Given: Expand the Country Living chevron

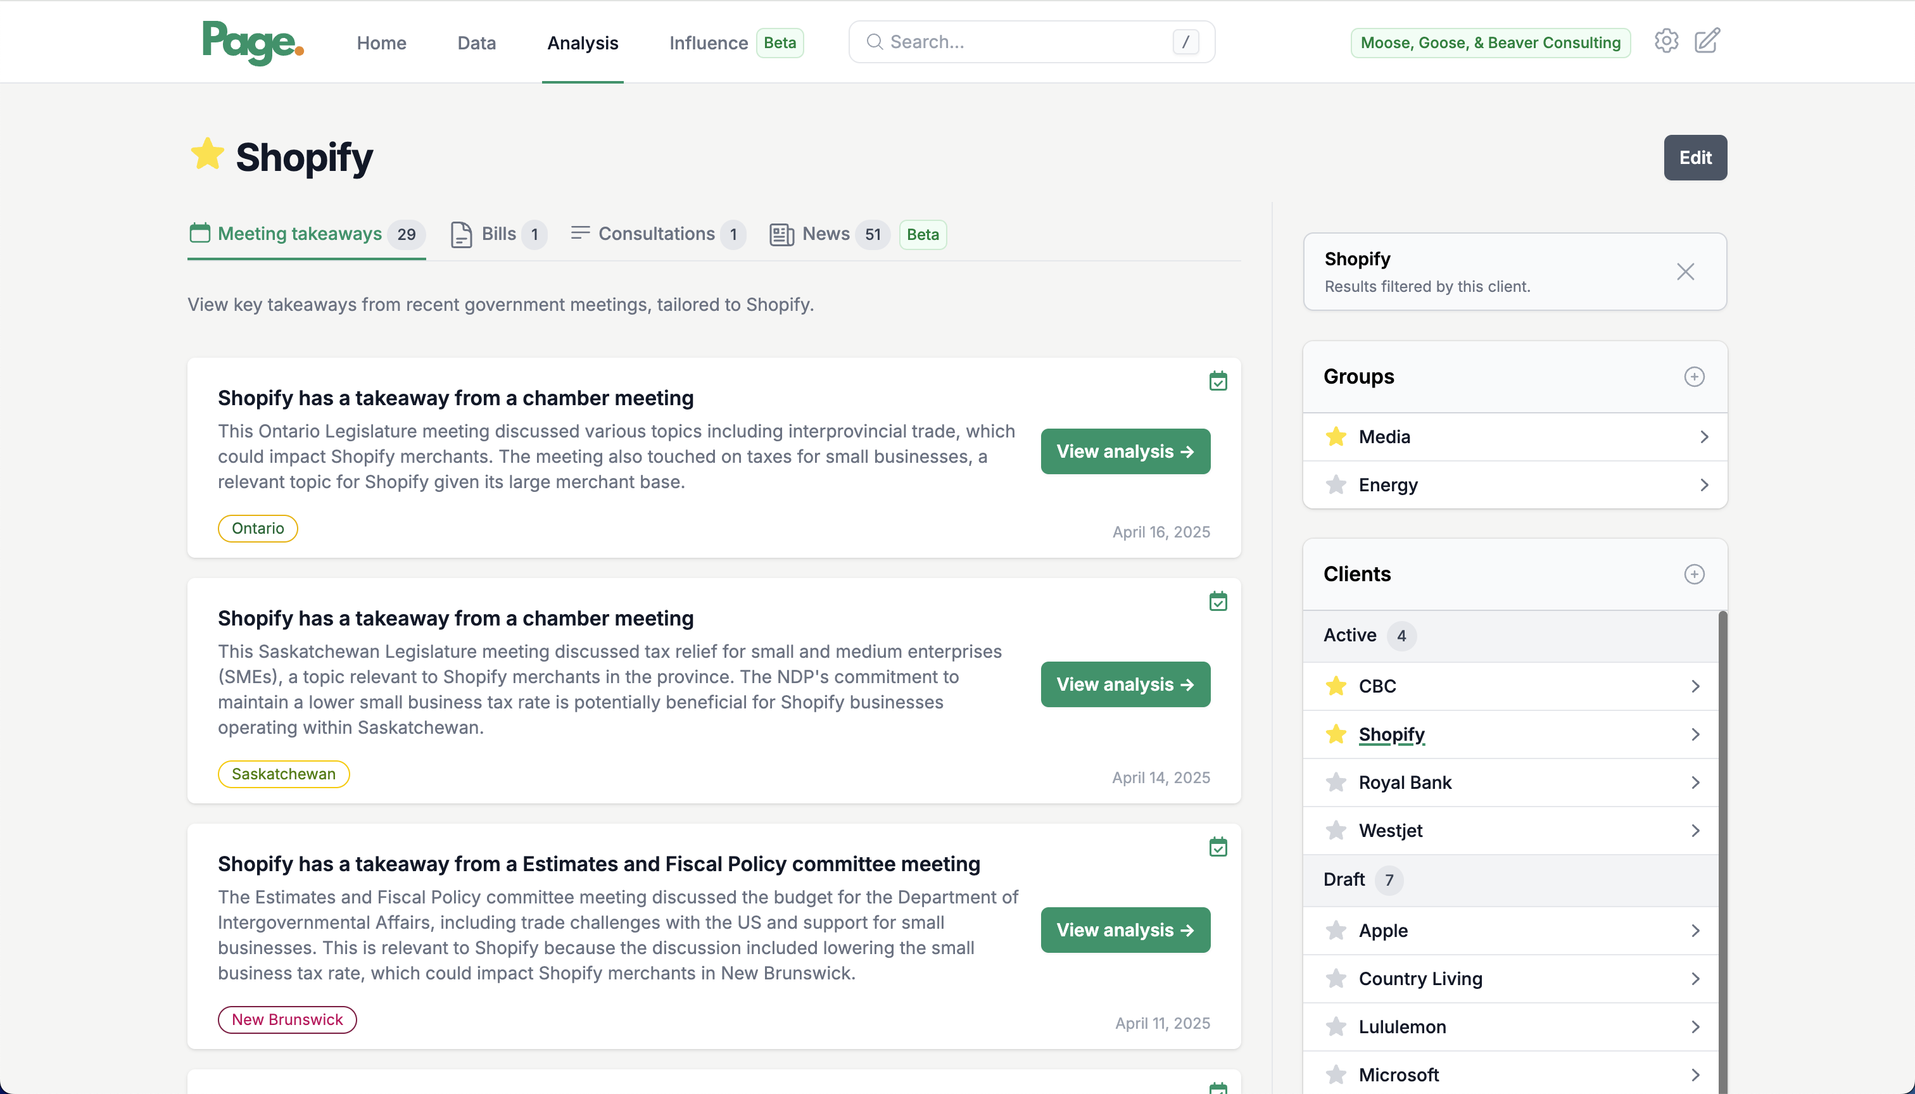Looking at the screenshot, I should click(x=1695, y=978).
